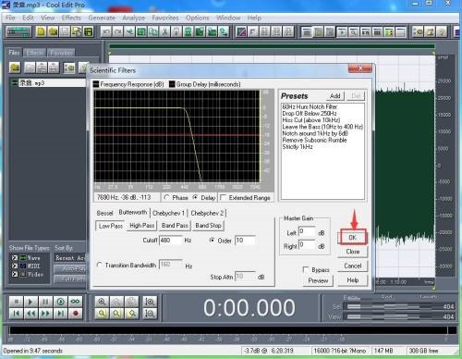Click the Stop transport button
The width and height of the screenshot is (462, 359).
pyautogui.click(x=17, y=302)
